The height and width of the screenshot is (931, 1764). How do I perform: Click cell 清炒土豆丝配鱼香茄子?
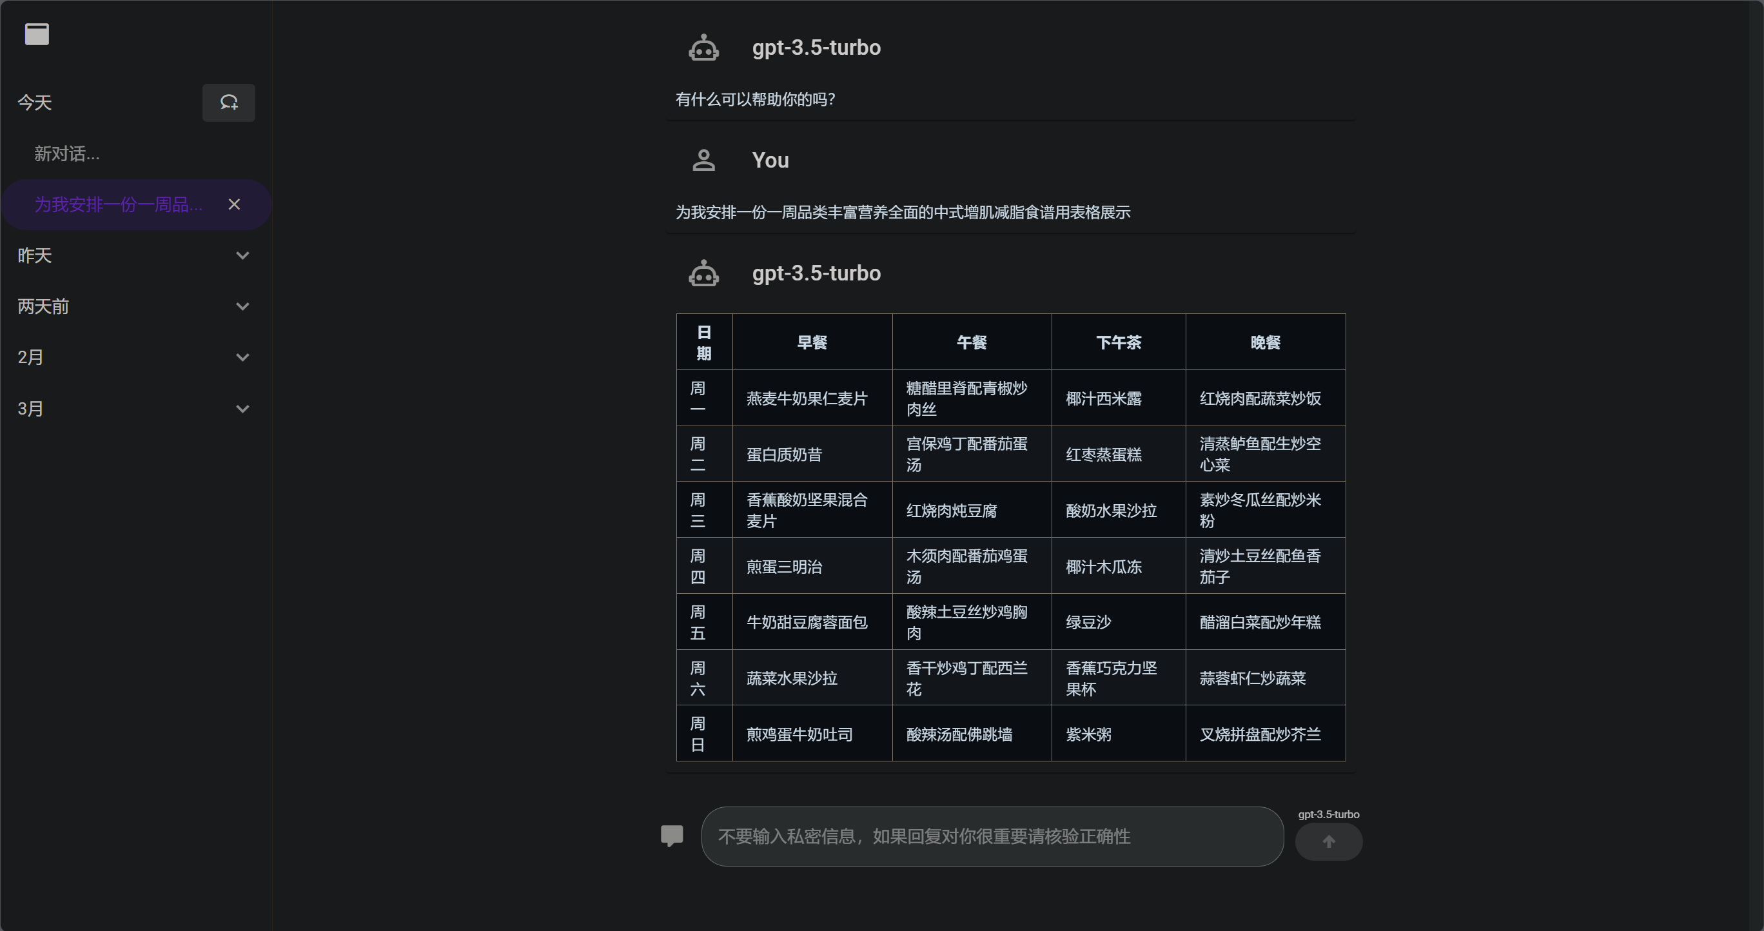tap(1266, 566)
